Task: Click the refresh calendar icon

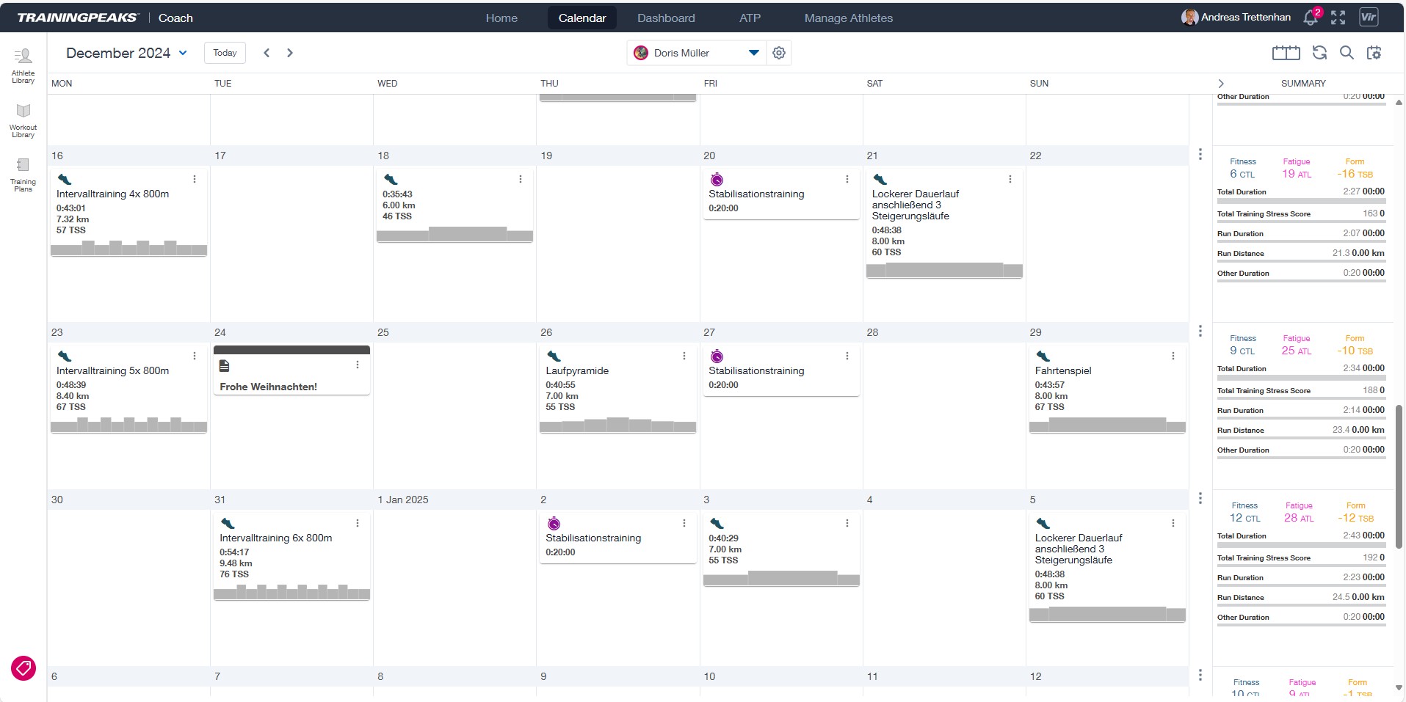Action: [1319, 53]
